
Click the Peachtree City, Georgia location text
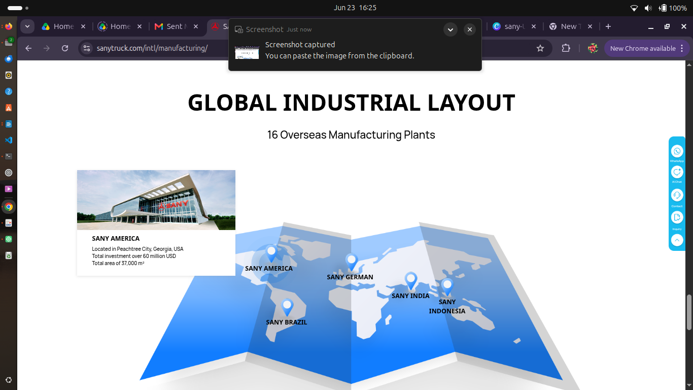coord(137,249)
